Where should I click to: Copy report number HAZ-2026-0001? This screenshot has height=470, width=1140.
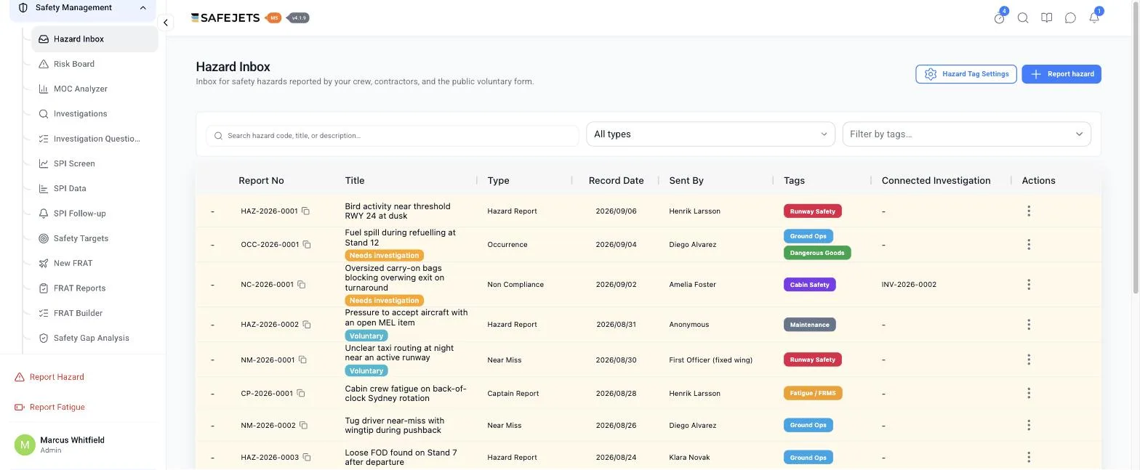305,211
